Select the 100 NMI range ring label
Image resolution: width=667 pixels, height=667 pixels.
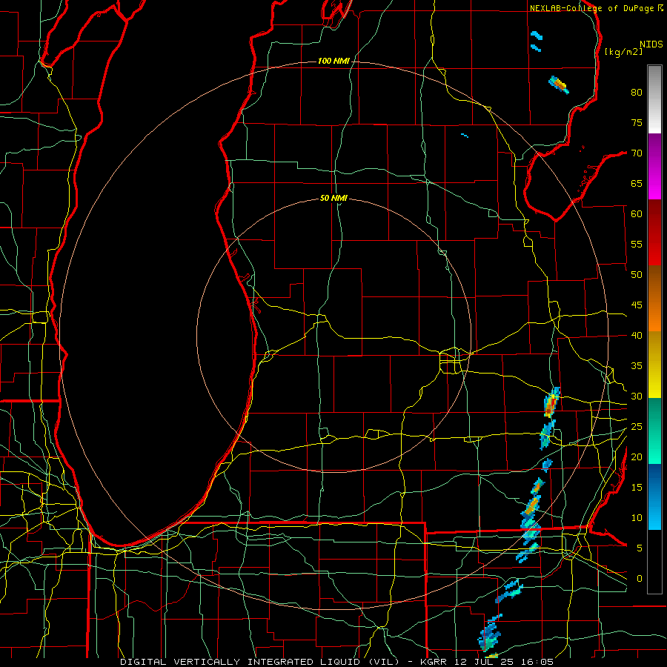pyautogui.click(x=333, y=62)
